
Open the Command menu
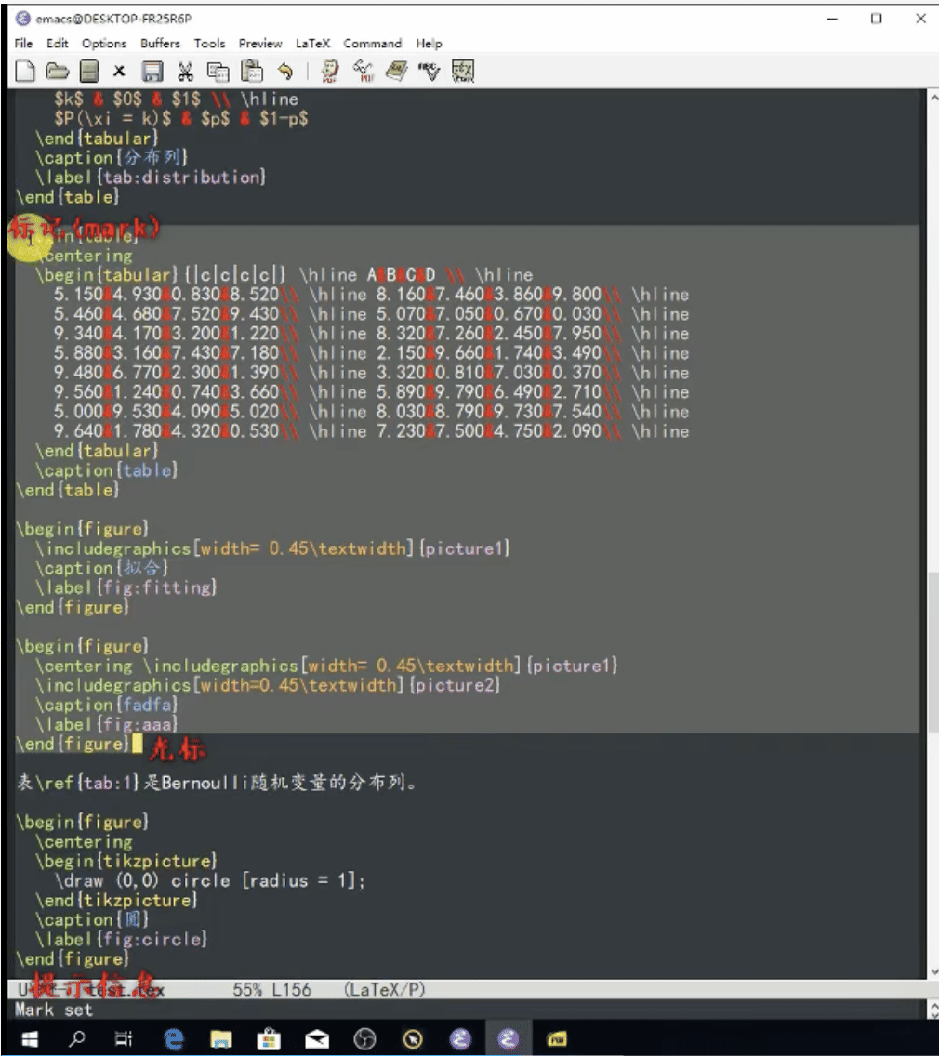coord(373,43)
